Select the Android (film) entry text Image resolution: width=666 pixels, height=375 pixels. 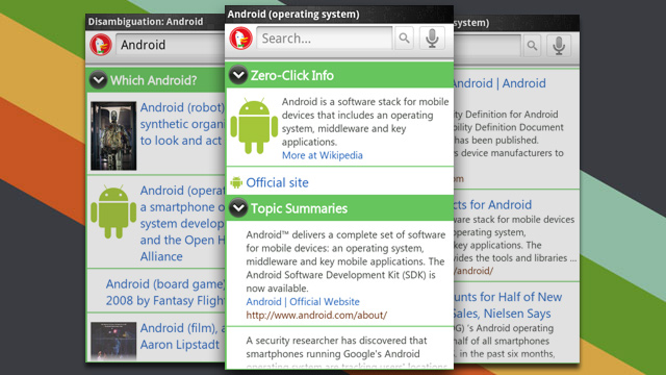coord(182,336)
